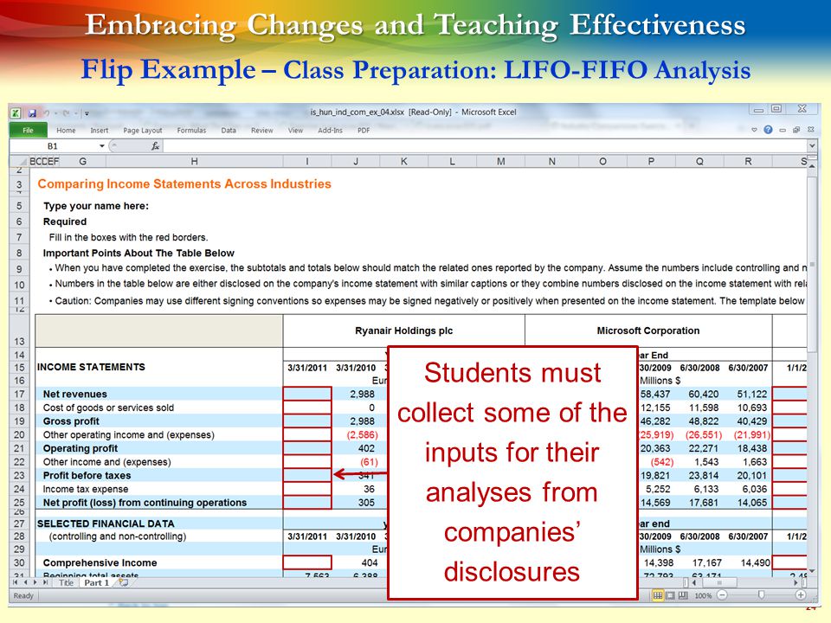Open the Add-Ins ribbon tab
831x623 pixels.
point(330,131)
